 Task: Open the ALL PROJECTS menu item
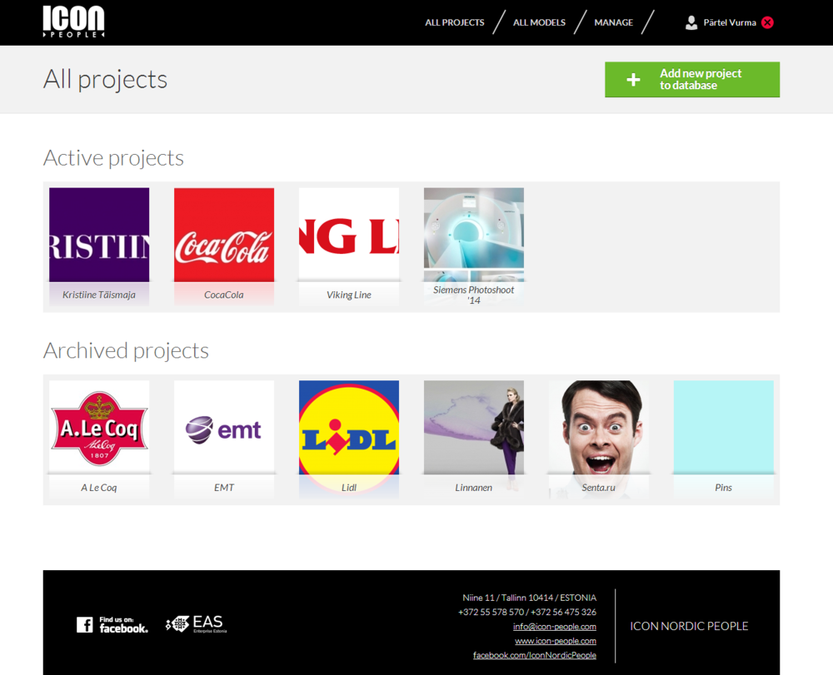455,22
